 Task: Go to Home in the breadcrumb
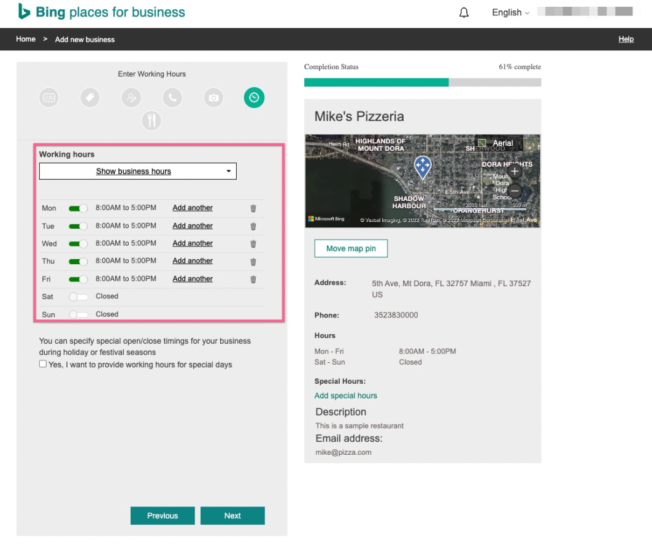(26, 39)
